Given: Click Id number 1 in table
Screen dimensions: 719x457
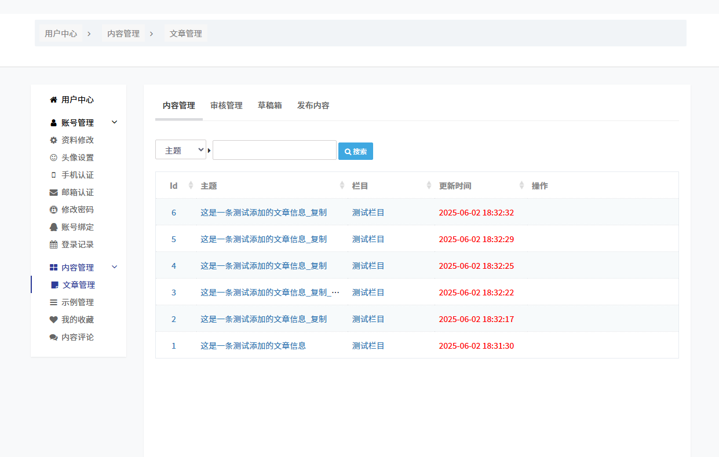Looking at the screenshot, I should click(174, 346).
